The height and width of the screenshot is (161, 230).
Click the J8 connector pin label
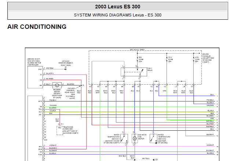coord(184,87)
